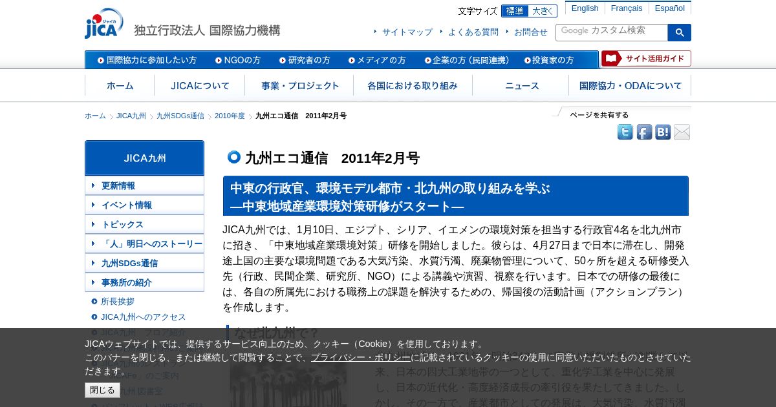Open ニュース navigation tab
The image size is (776, 407).
[521, 85]
